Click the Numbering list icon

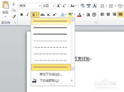(x=111, y=6)
